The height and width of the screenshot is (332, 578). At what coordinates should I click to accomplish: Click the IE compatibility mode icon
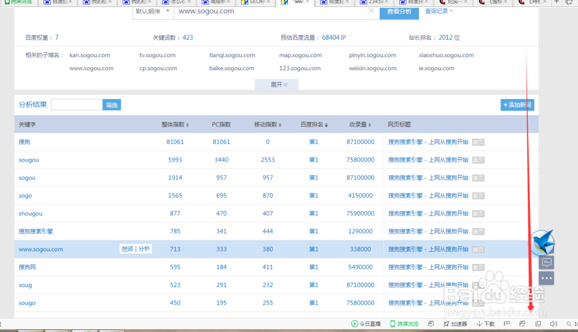(x=523, y=324)
